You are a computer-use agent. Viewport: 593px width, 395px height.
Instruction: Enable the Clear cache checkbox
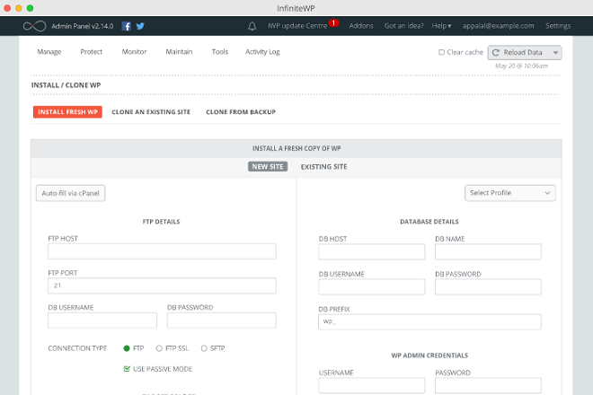pos(441,52)
